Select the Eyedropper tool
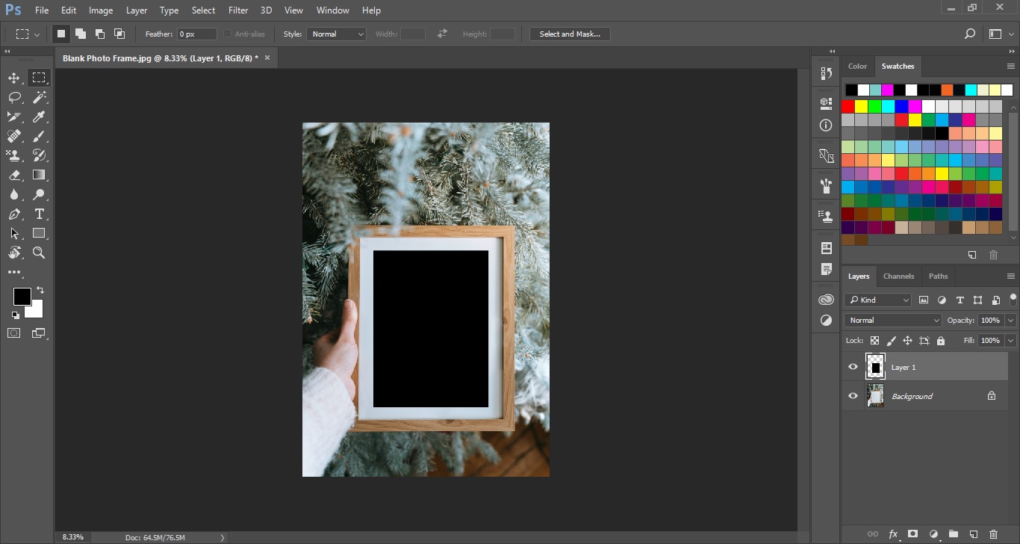 click(39, 116)
